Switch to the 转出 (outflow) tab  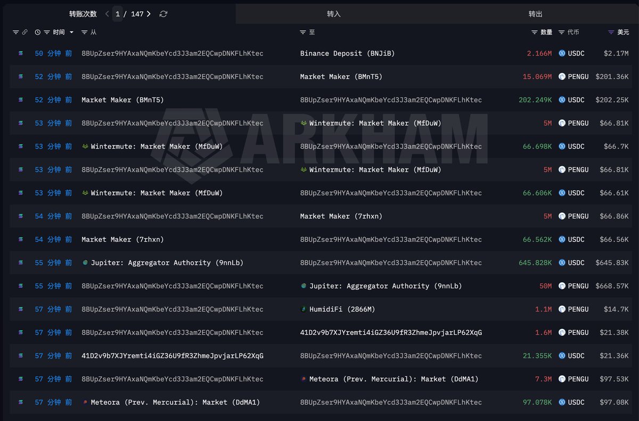[536, 14]
